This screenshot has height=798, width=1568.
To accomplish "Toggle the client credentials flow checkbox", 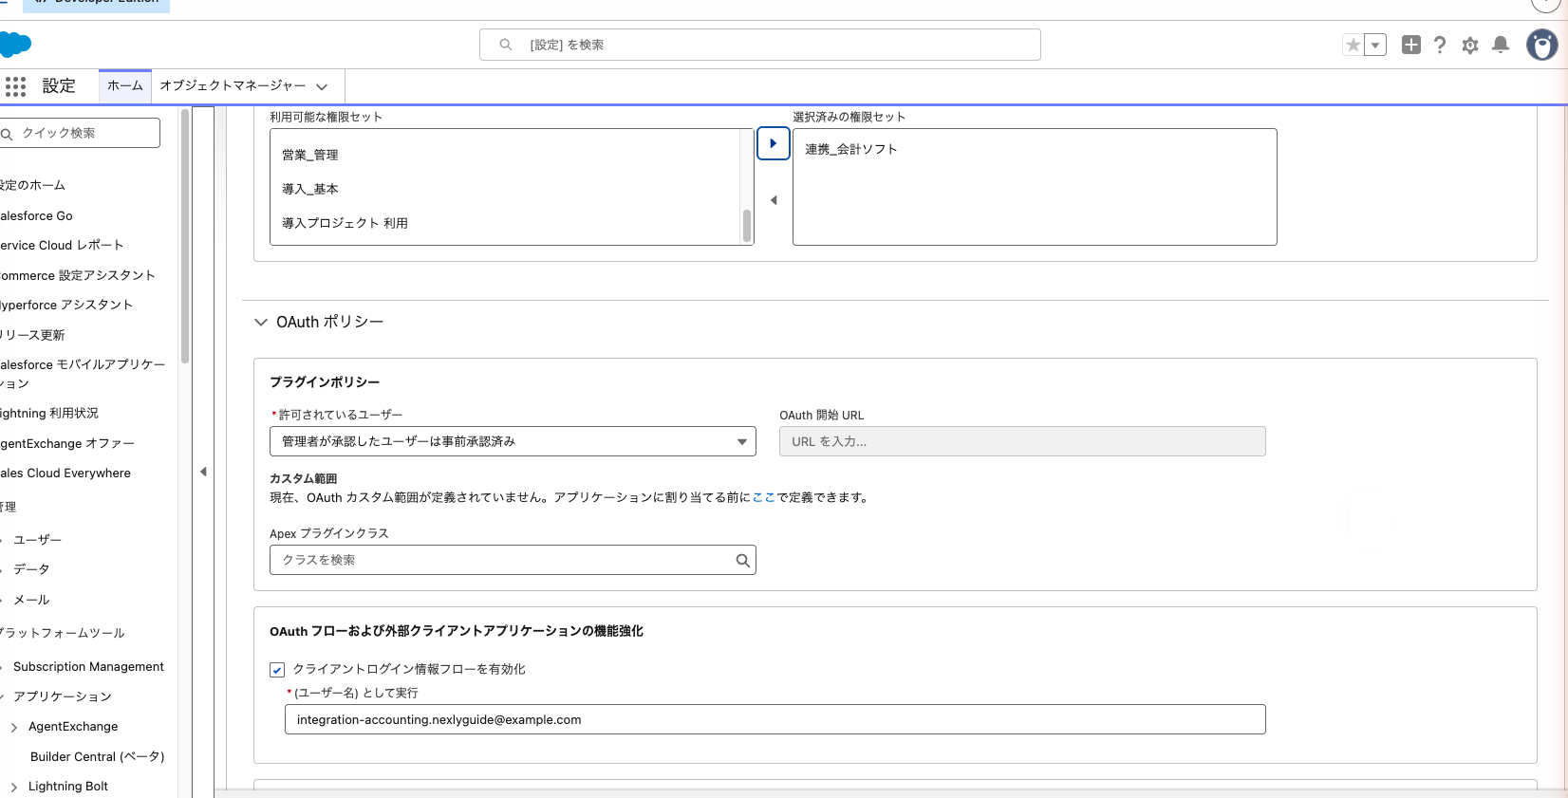I will [x=277, y=670].
